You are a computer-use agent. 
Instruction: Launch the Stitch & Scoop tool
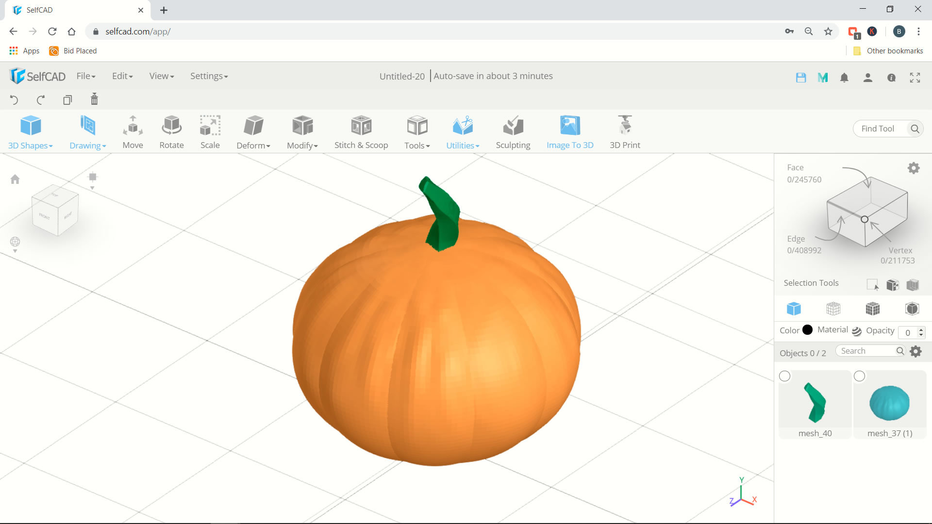(x=361, y=131)
